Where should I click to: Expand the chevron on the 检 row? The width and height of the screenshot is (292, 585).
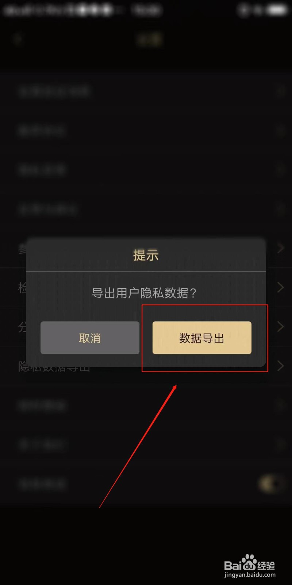(x=280, y=287)
